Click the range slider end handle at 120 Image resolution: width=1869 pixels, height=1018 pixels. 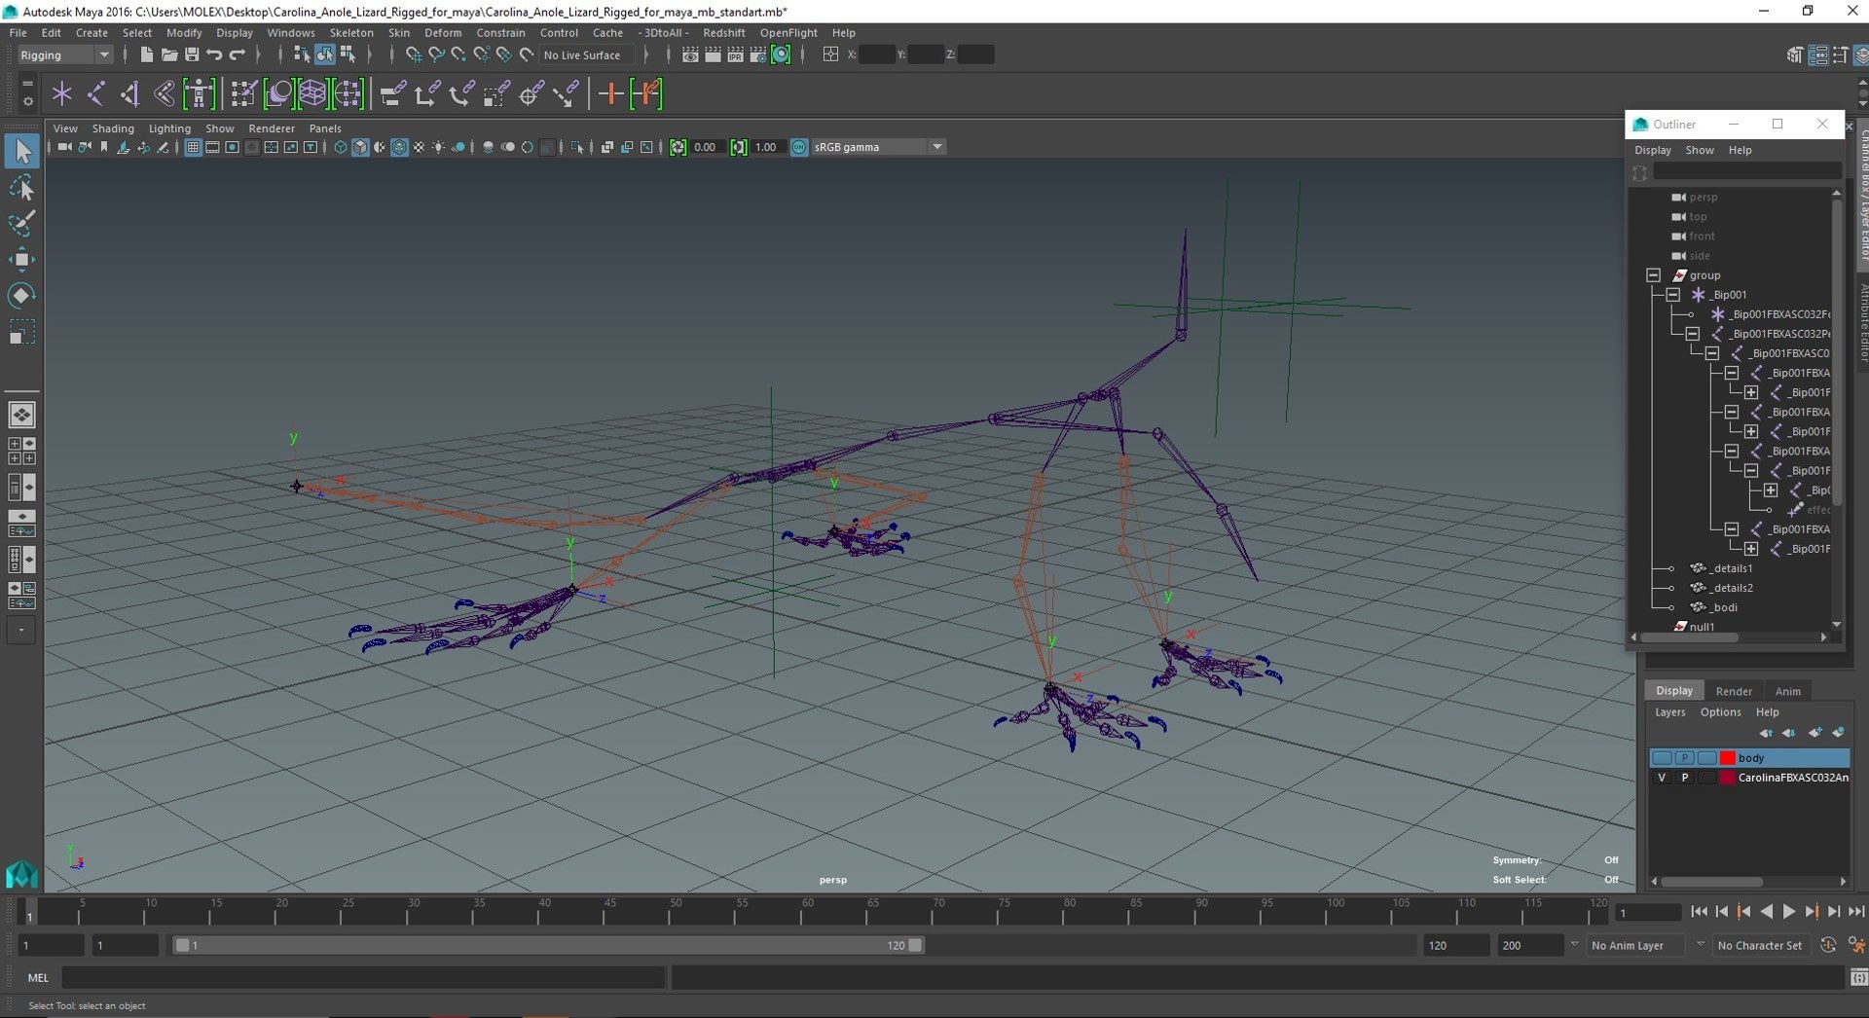click(x=915, y=945)
